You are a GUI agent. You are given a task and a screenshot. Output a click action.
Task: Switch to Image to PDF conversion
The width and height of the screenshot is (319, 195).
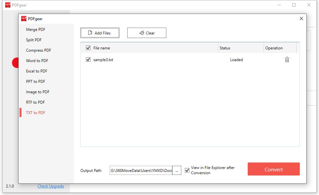pos(37,92)
